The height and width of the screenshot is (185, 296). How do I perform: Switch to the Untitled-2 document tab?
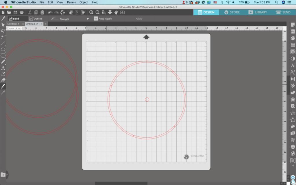coord(32,24)
